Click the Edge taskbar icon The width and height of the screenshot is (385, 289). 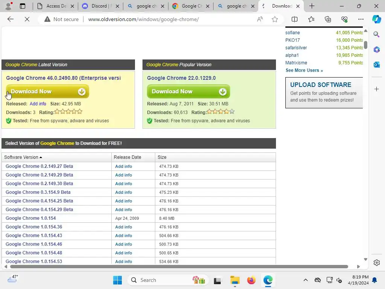[x=268, y=280]
